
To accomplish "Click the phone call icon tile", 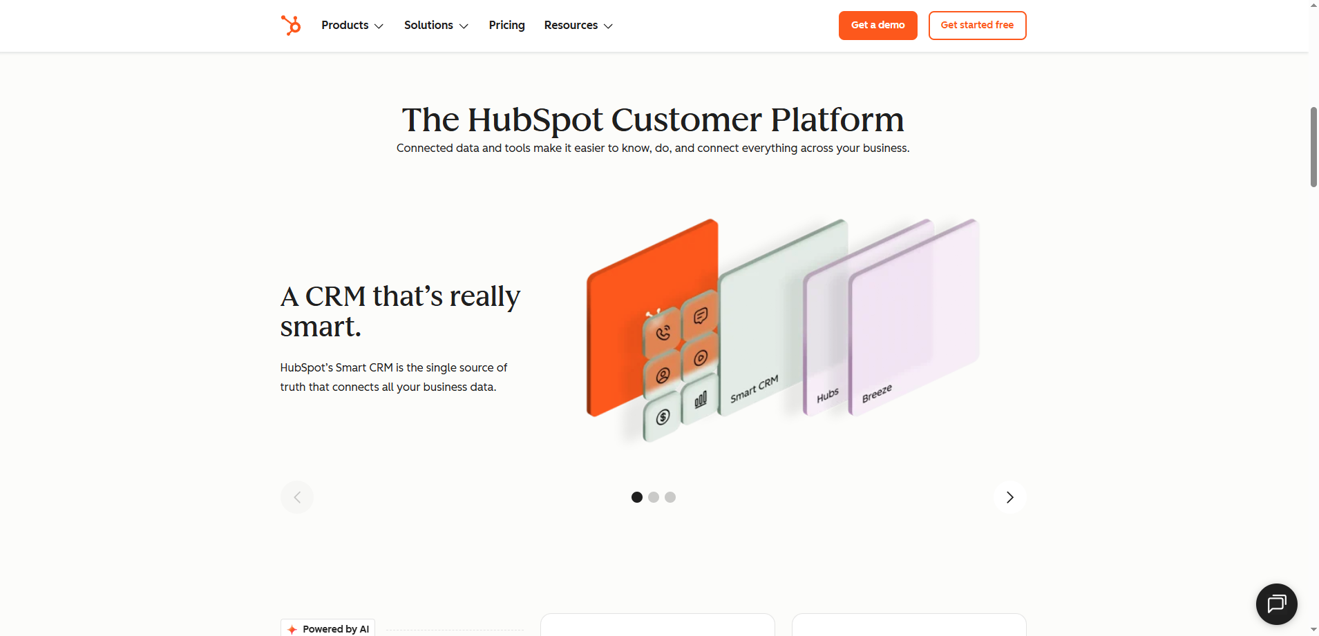I will click(663, 334).
